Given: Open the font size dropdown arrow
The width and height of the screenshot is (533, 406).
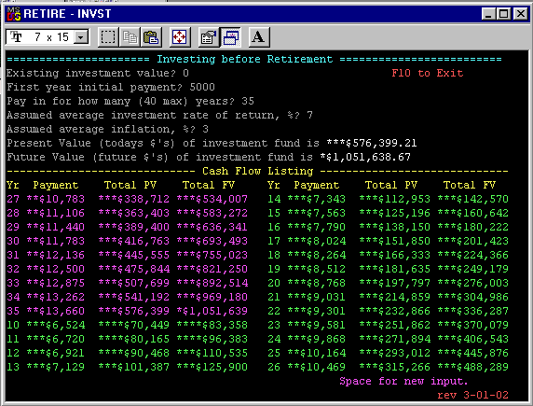Looking at the screenshot, I should coord(81,37).
